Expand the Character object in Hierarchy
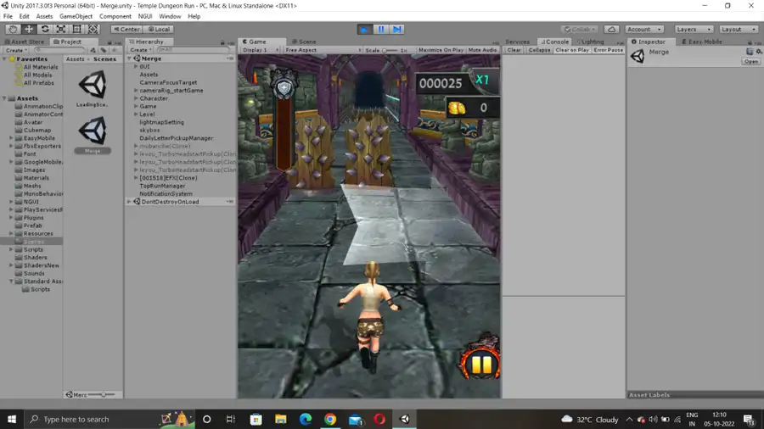The height and width of the screenshot is (429, 764). click(136, 98)
